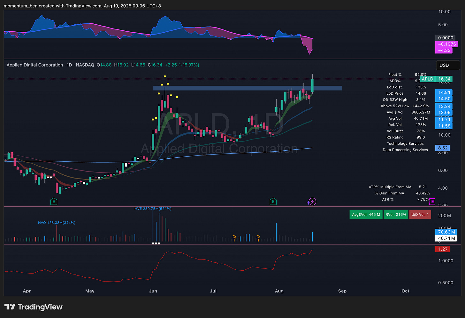The height and width of the screenshot is (318, 465).
Task: Click the purple lightning event icon
Action: pyautogui.click(x=312, y=202)
